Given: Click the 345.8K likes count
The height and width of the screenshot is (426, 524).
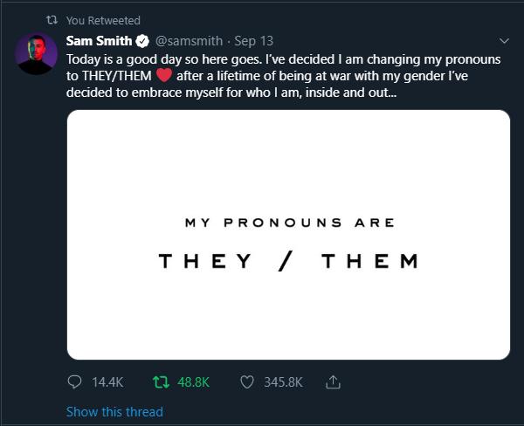Looking at the screenshot, I should [x=283, y=382].
